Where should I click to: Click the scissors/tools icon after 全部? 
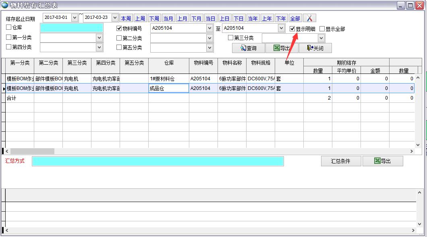(x=309, y=18)
